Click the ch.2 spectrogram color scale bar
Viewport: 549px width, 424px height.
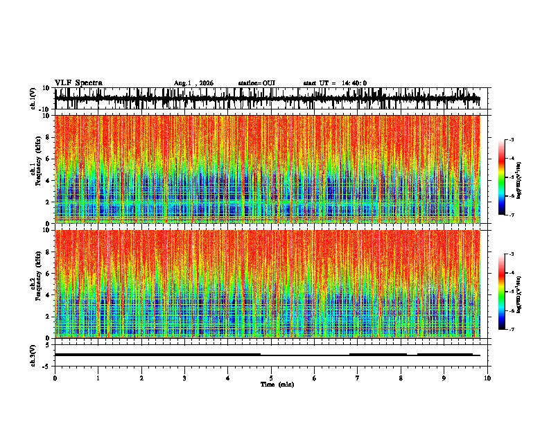coord(502,292)
